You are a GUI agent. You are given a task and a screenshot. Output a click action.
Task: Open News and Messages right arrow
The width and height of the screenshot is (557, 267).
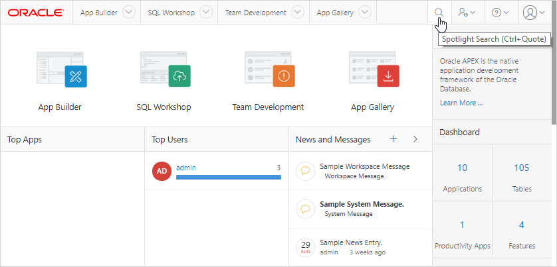click(x=415, y=139)
